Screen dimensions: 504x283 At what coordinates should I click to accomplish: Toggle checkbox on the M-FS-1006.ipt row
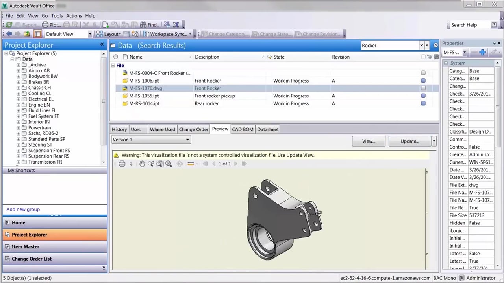[x=423, y=81]
